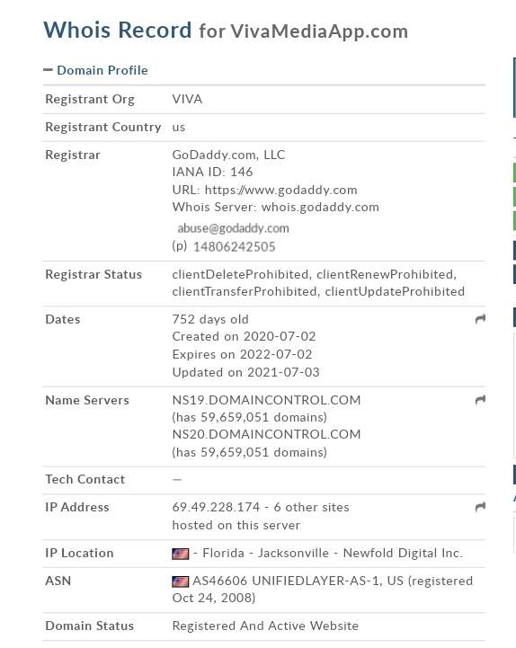Select 'VivaMediaApp.com' in the heading
Image resolution: width=516 pixels, height=648 pixels.
coord(319,31)
